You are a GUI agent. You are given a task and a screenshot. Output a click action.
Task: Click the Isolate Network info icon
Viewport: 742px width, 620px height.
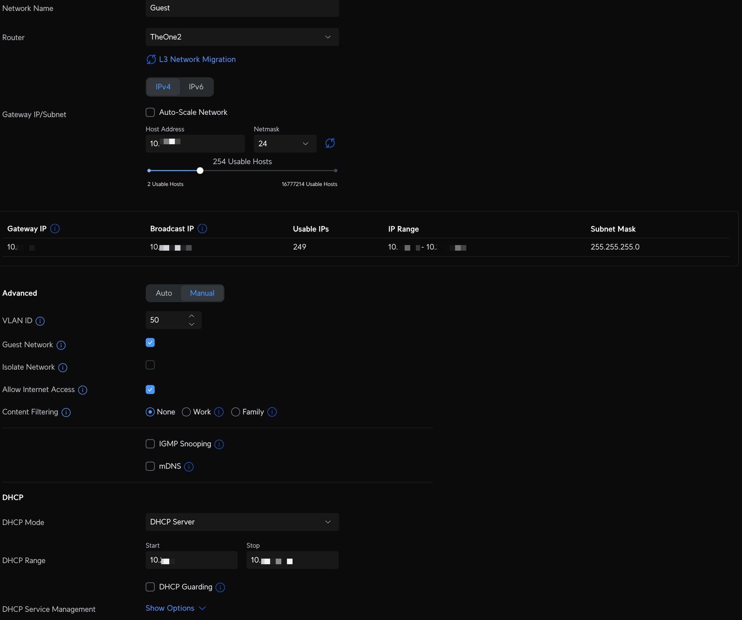click(63, 367)
